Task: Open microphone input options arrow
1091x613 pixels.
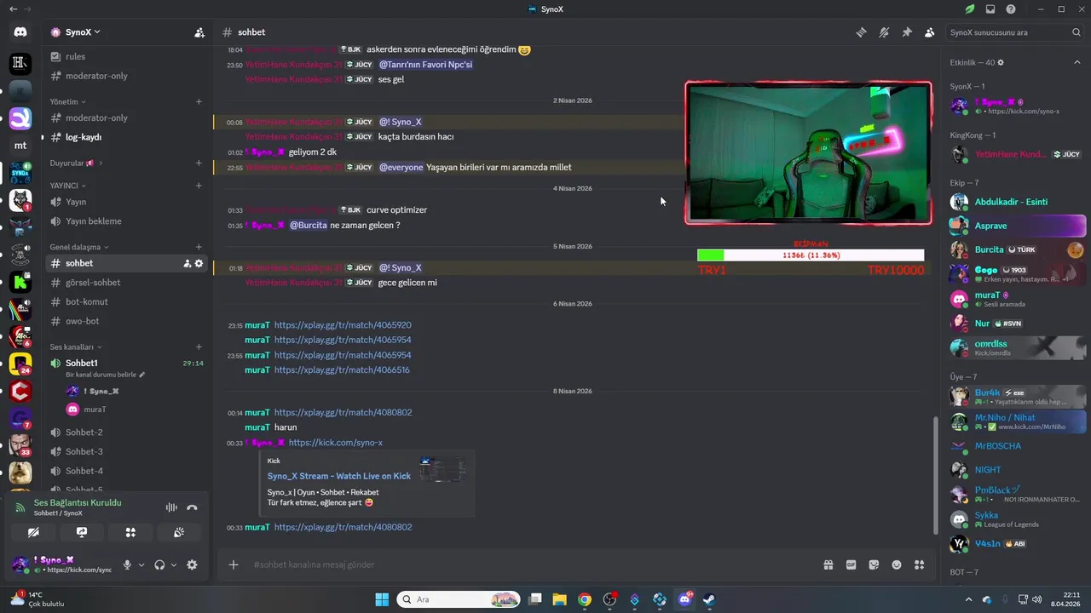Action: pos(141,564)
